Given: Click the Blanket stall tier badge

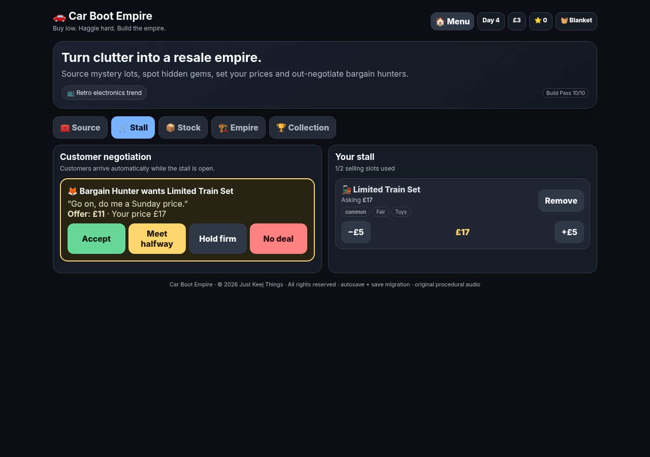Looking at the screenshot, I should [576, 21].
